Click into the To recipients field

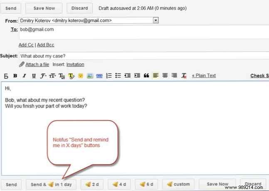pyautogui.click(x=144, y=32)
